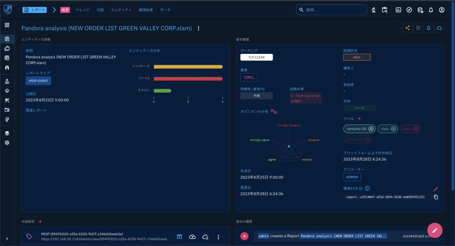Select the 概要 tab

pyautogui.click(x=65, y=10)
